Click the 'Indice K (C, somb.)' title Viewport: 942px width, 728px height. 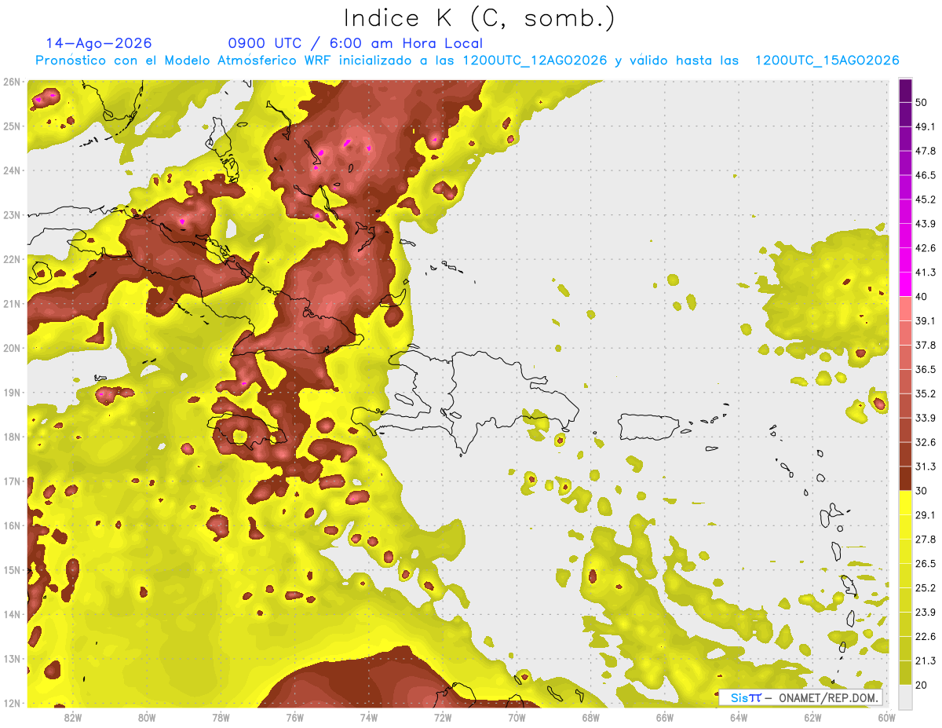coord(480,18)
